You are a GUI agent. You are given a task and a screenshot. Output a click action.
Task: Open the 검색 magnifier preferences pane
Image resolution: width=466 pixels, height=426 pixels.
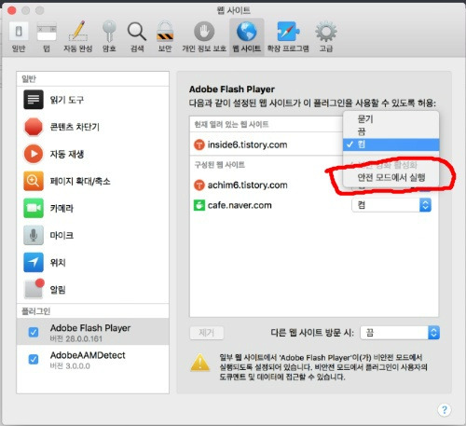(137, 37)
